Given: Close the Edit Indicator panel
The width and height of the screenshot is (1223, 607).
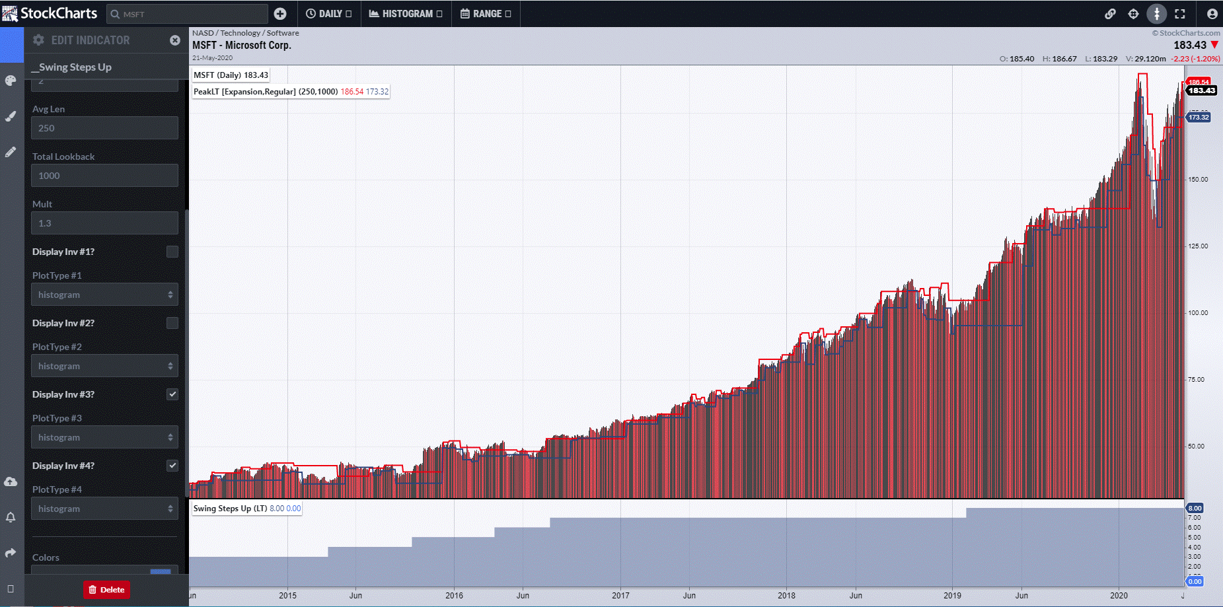Looking at the screenshot, I should click(175, 40).
